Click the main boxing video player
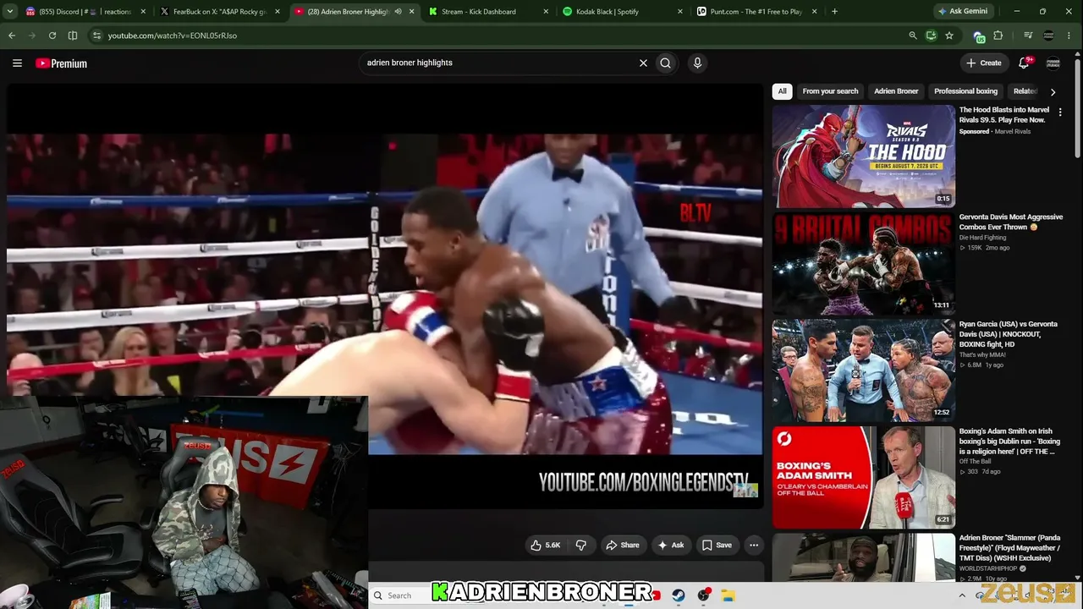 [385, 296]
